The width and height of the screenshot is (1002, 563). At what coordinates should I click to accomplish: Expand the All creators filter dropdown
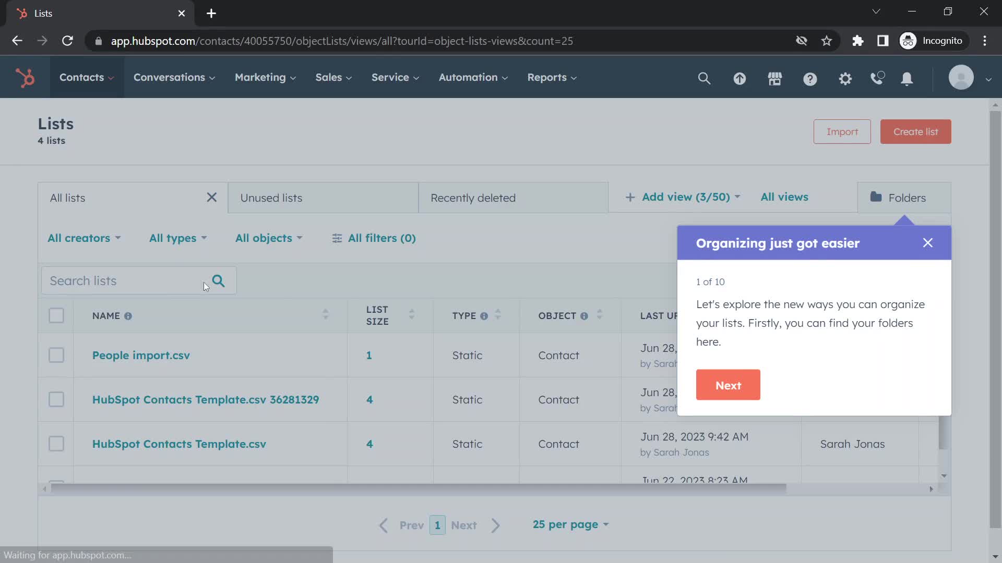83,238
